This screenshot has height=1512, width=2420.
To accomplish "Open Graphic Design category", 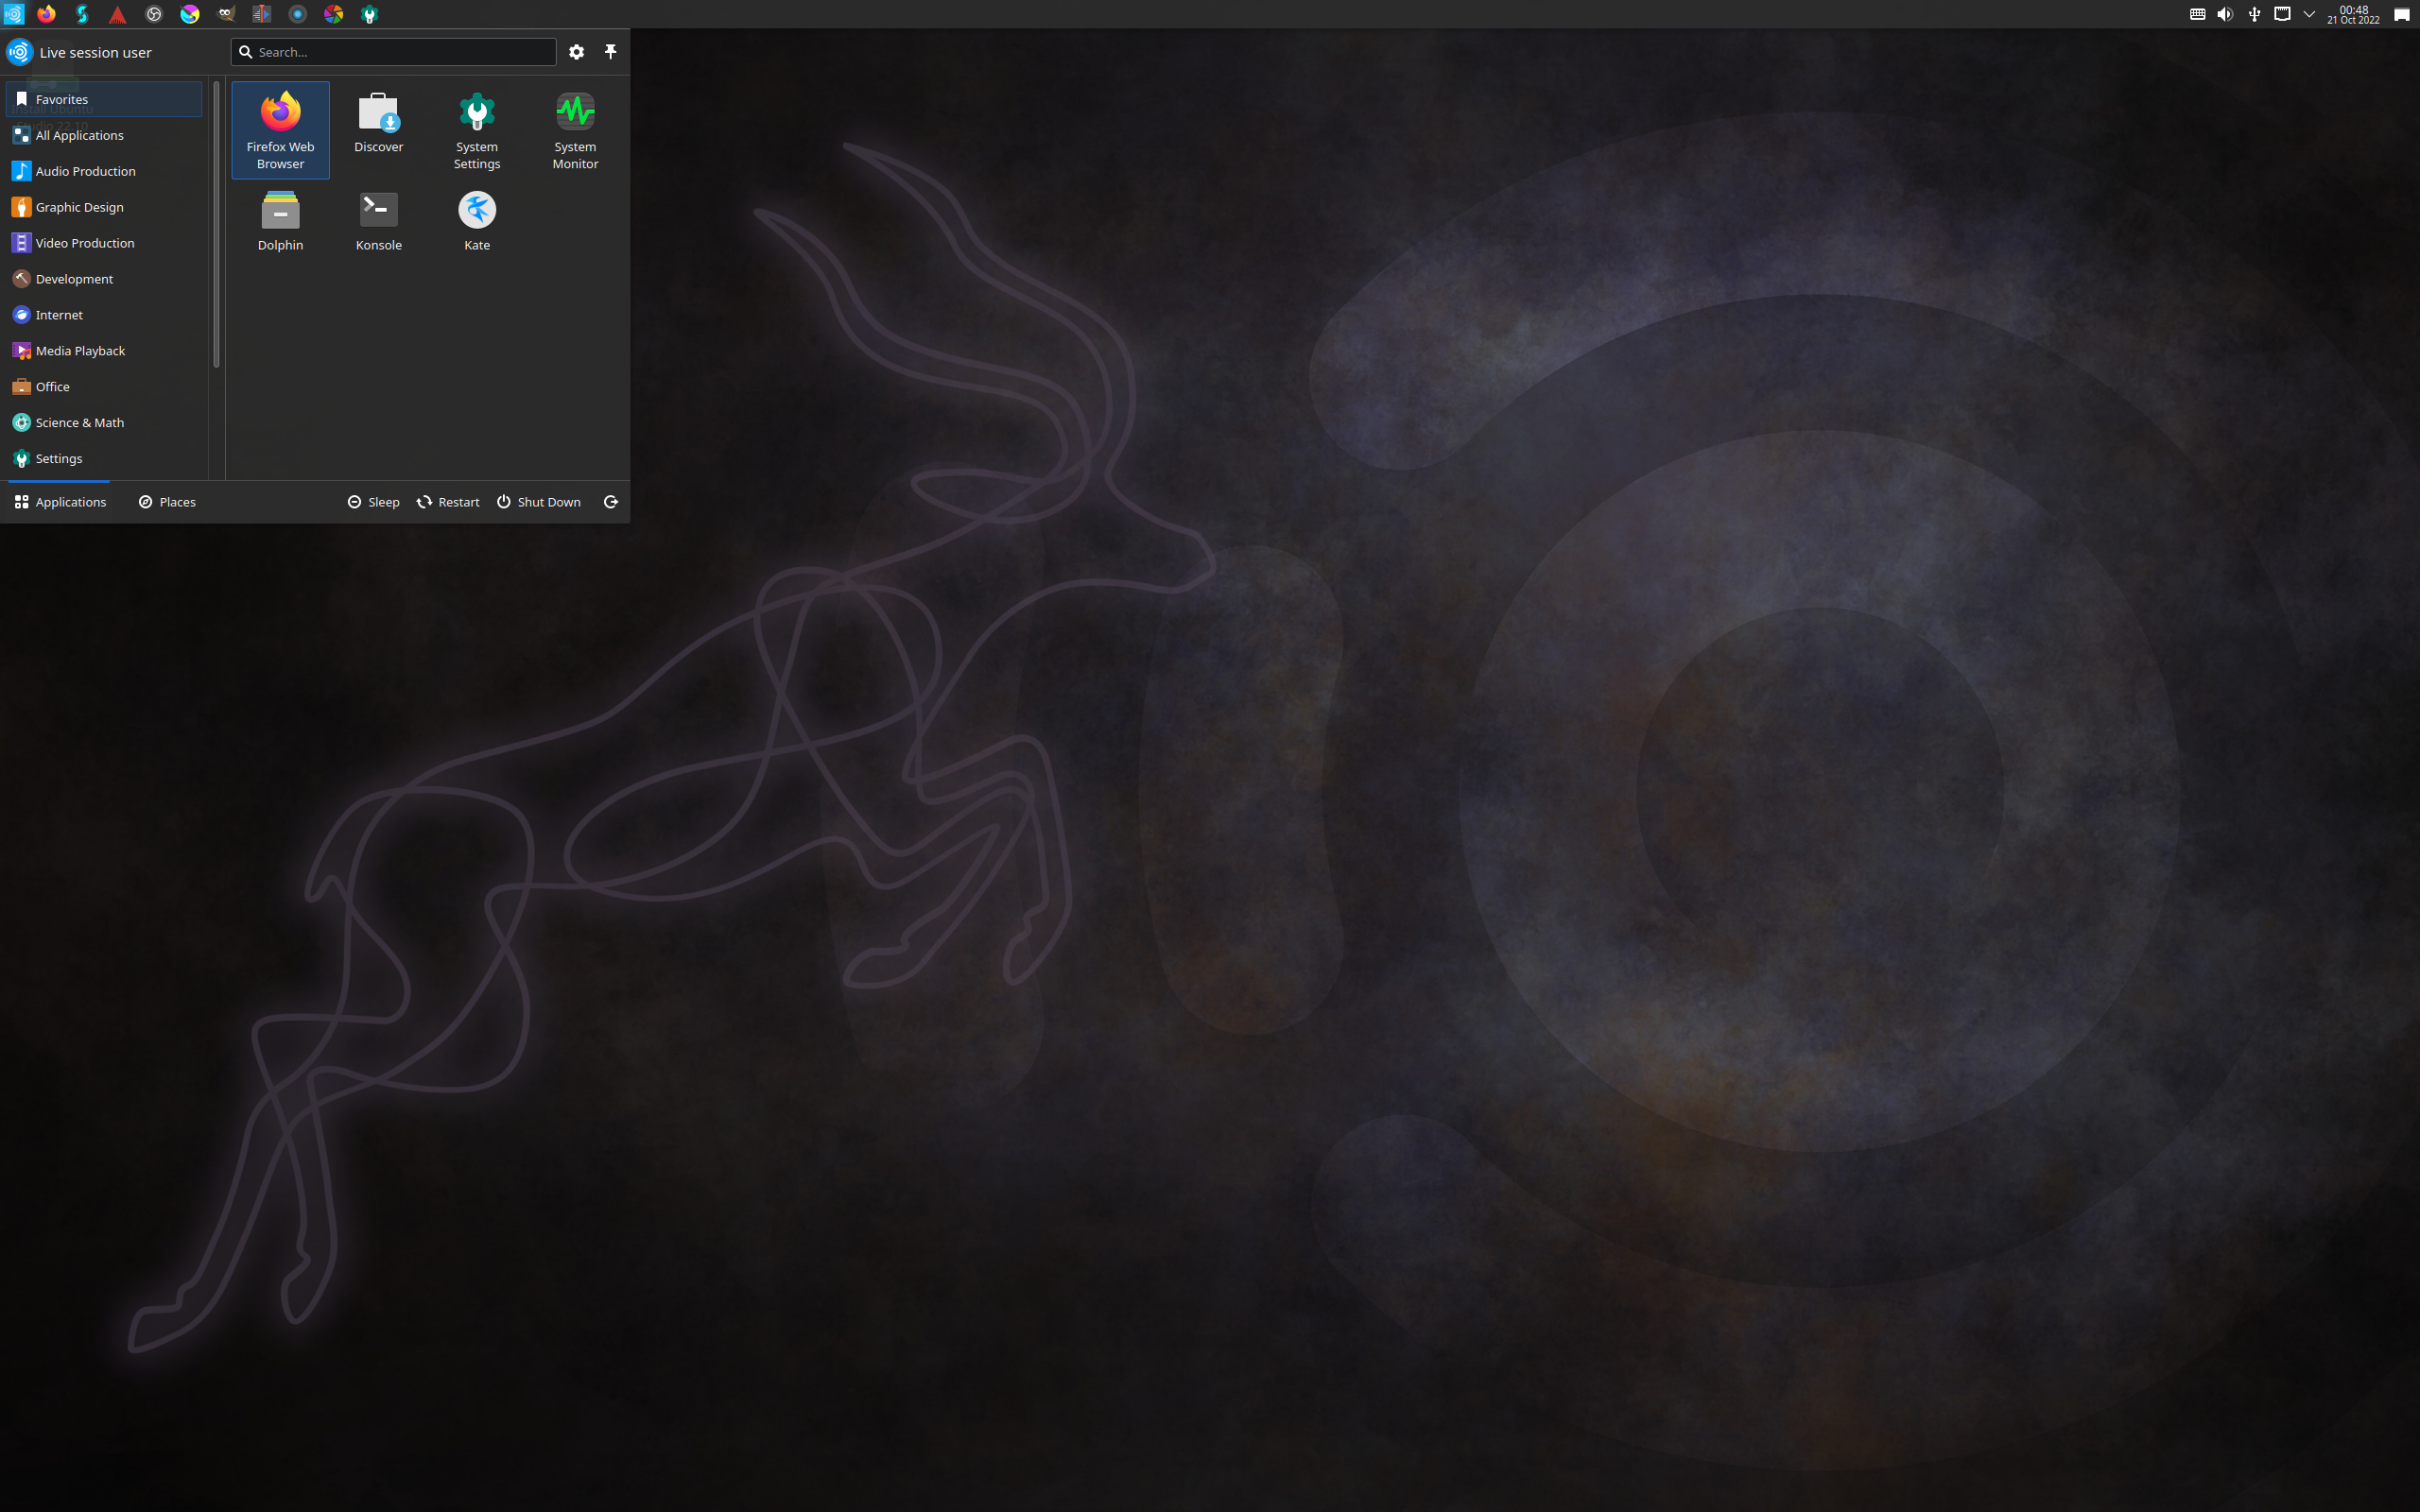I will tap(104, 207).
